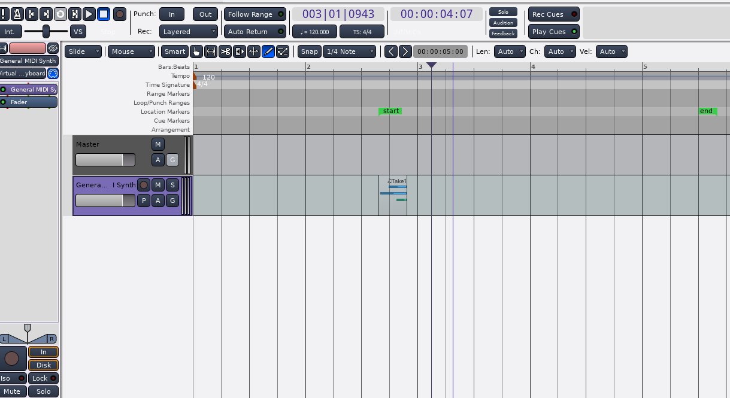Toggle Follow Range option
730x398 pixels.
click(255, 14)
